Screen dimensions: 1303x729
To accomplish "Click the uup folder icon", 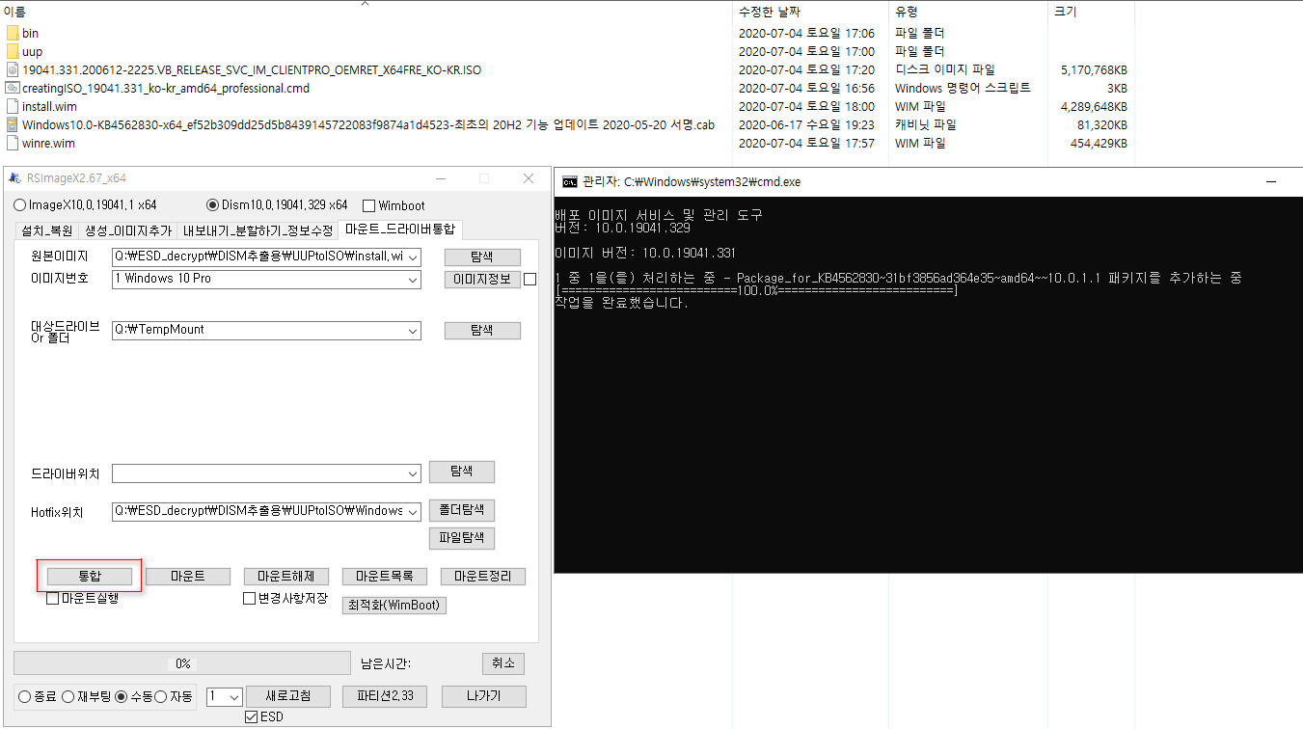I will click(x=13, y=51).
